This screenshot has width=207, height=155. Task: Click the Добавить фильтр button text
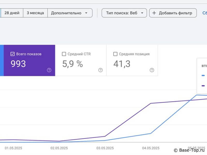pyautogui.click(x=175, y=13)
